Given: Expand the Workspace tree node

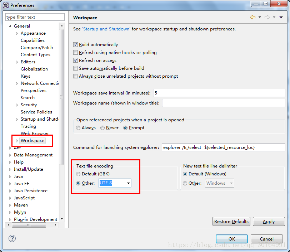Looking at the screenshot, I should [17, 141].
